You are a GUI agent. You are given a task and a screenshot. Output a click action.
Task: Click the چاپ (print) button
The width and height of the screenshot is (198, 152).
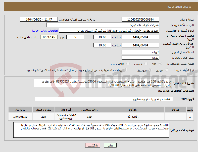tap(110, 145)
